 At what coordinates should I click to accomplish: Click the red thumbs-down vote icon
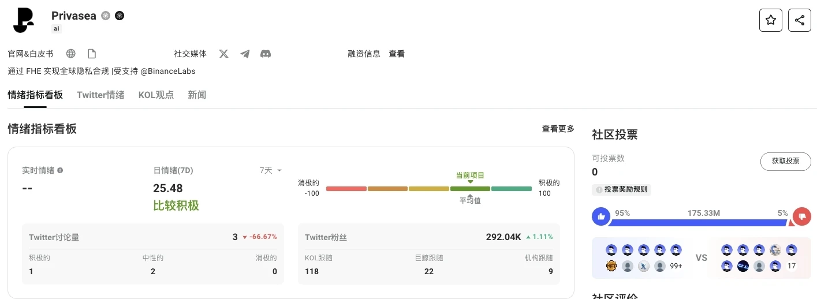point(801,217)
